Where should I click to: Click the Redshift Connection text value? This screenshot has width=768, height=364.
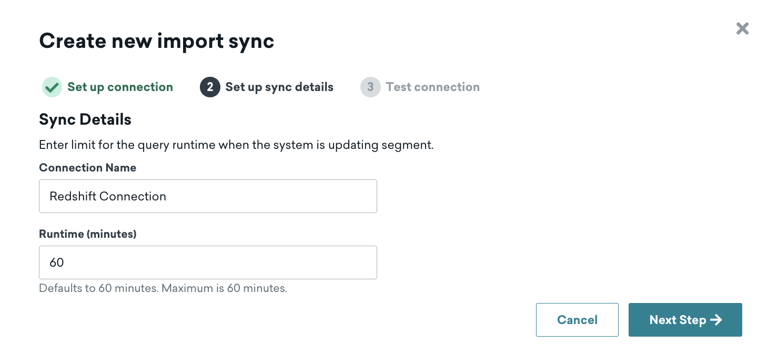pyautogui.click(x=108, y=196)
